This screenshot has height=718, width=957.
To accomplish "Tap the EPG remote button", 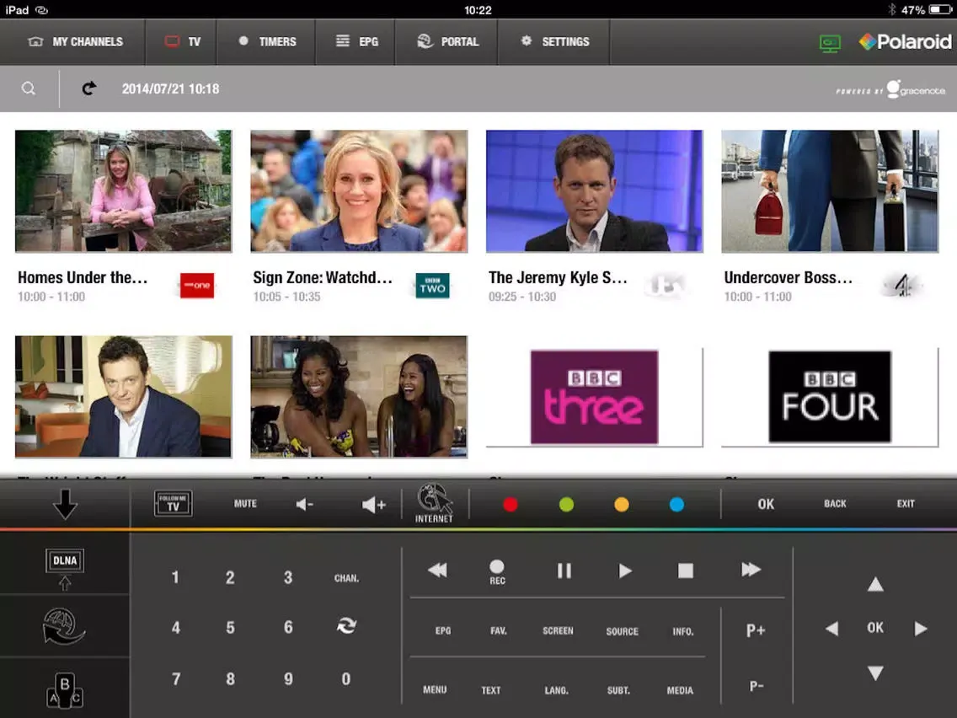I will click(x=443, y=630).
